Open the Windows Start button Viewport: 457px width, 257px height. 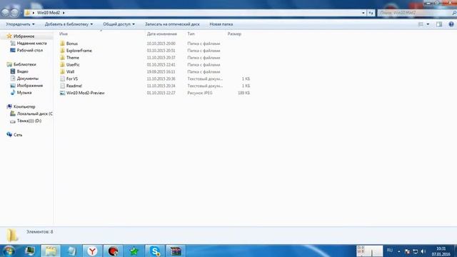9,251
